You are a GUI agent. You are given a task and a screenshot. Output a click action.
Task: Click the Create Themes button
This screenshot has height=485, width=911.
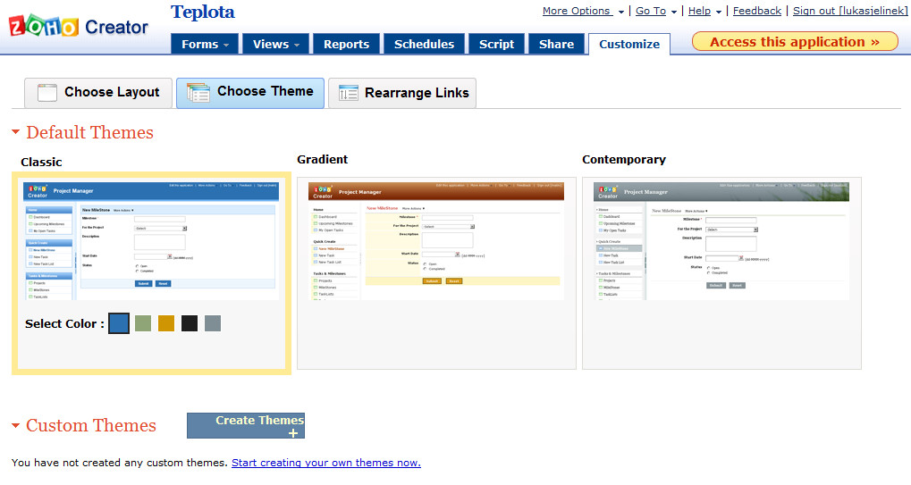tap(246, 426)
